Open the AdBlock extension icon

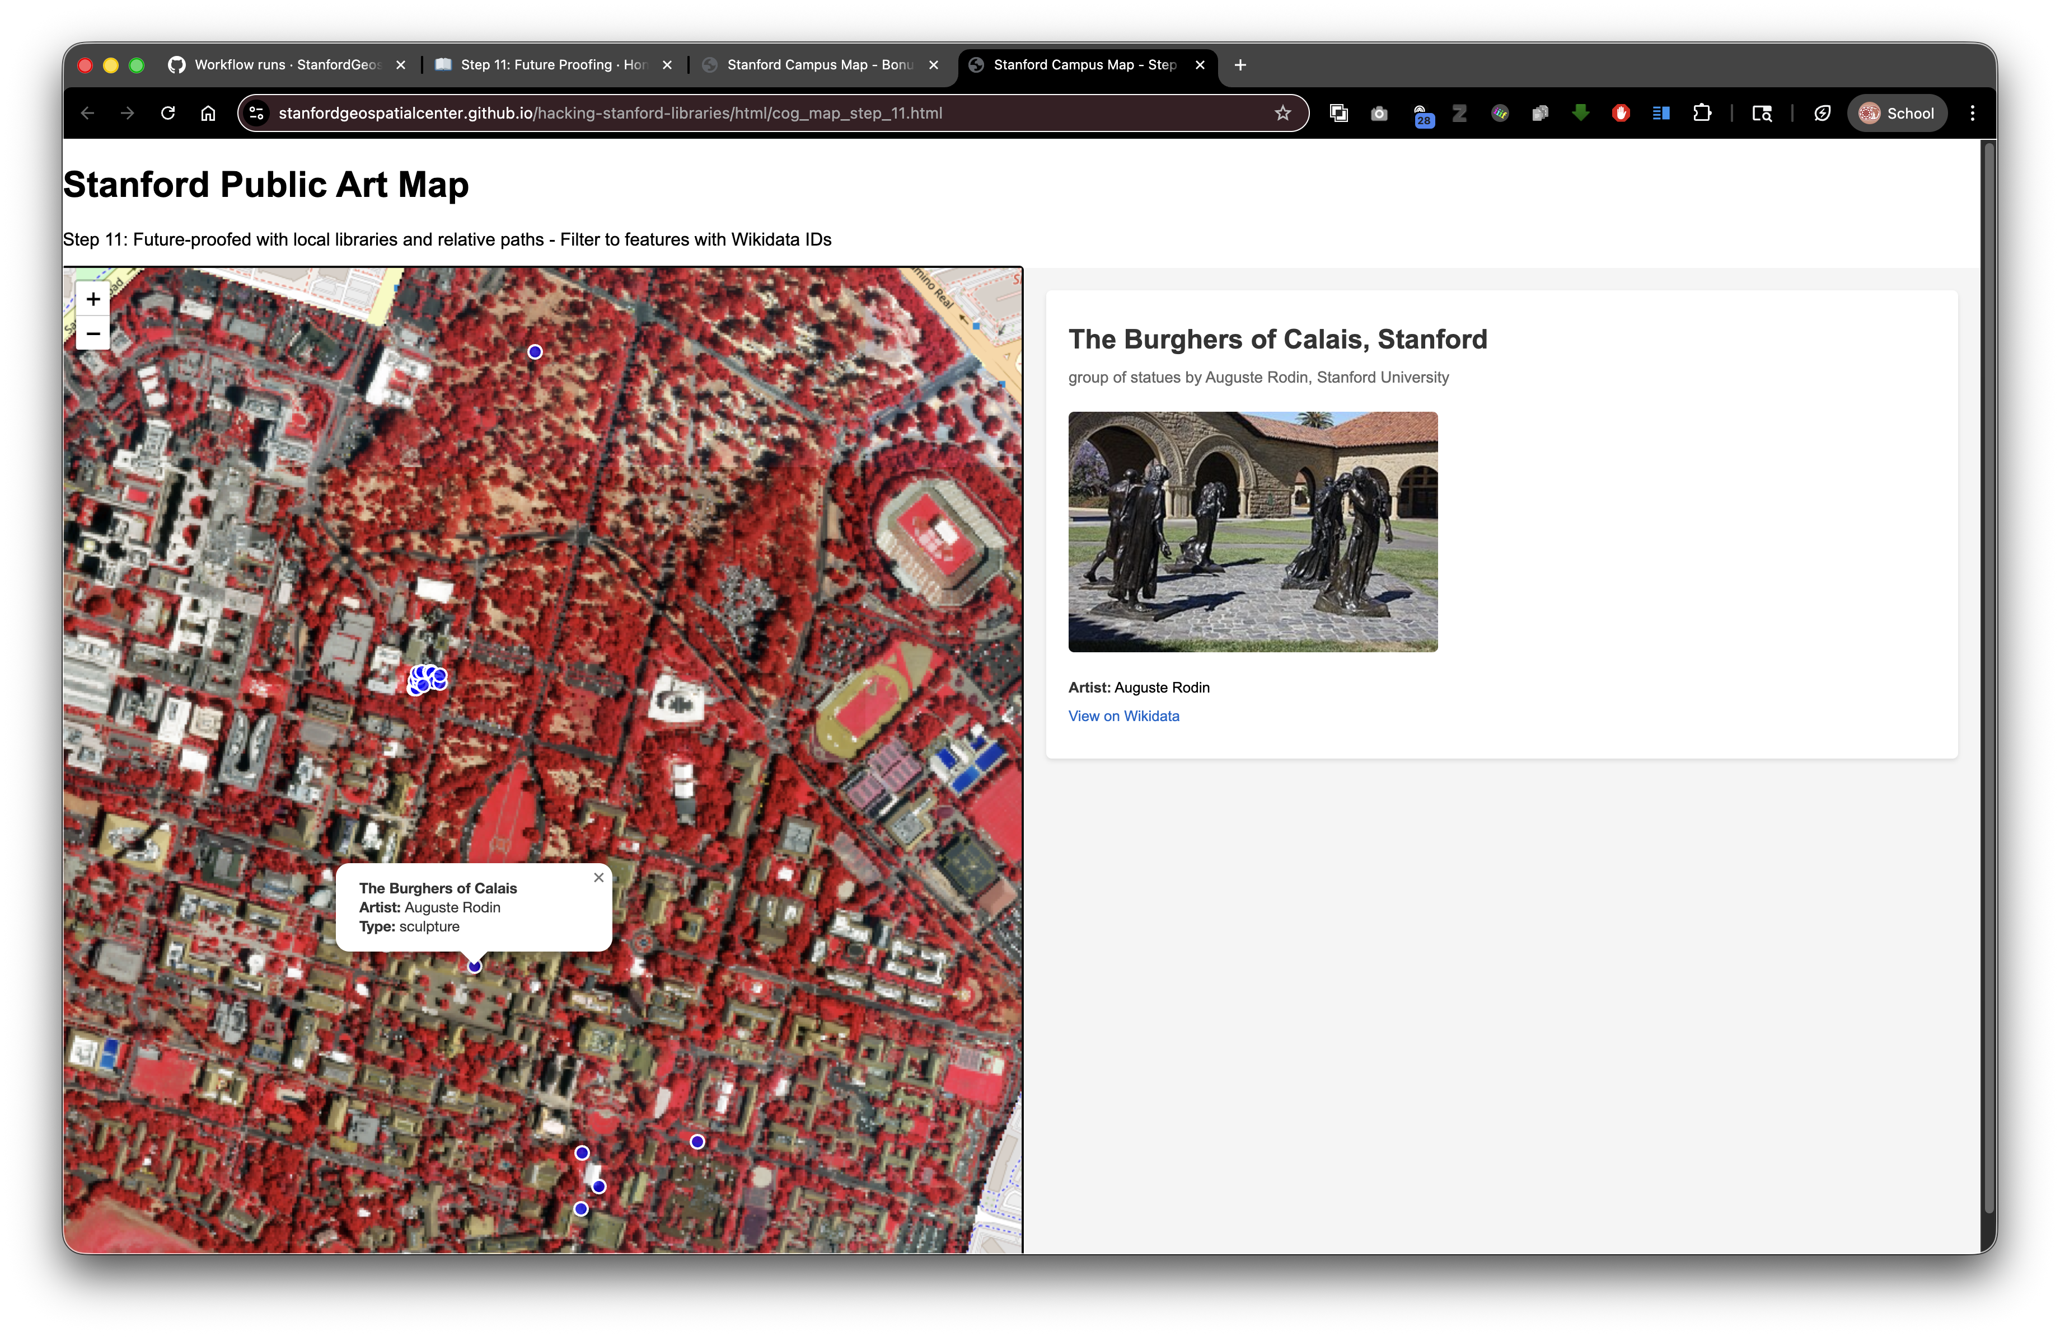[x=1621, y=112]
